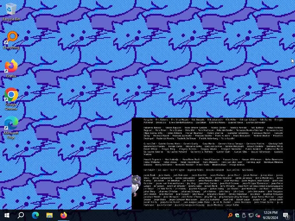
Task: Click the name "Gary Martin" in the credits
Action: tap(209, 144)
